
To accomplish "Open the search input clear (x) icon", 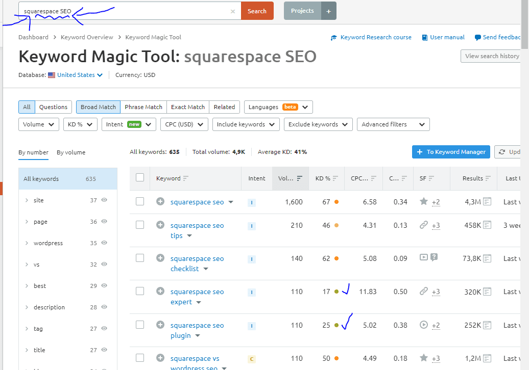I will coord(232,11).
